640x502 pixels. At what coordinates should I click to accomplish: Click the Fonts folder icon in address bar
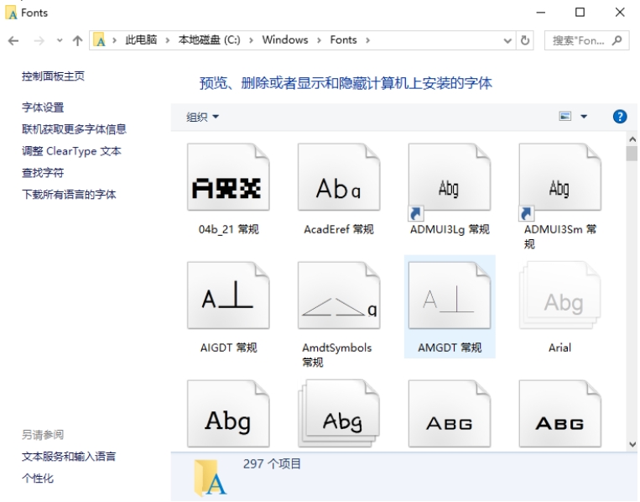(x=100, y=40)
